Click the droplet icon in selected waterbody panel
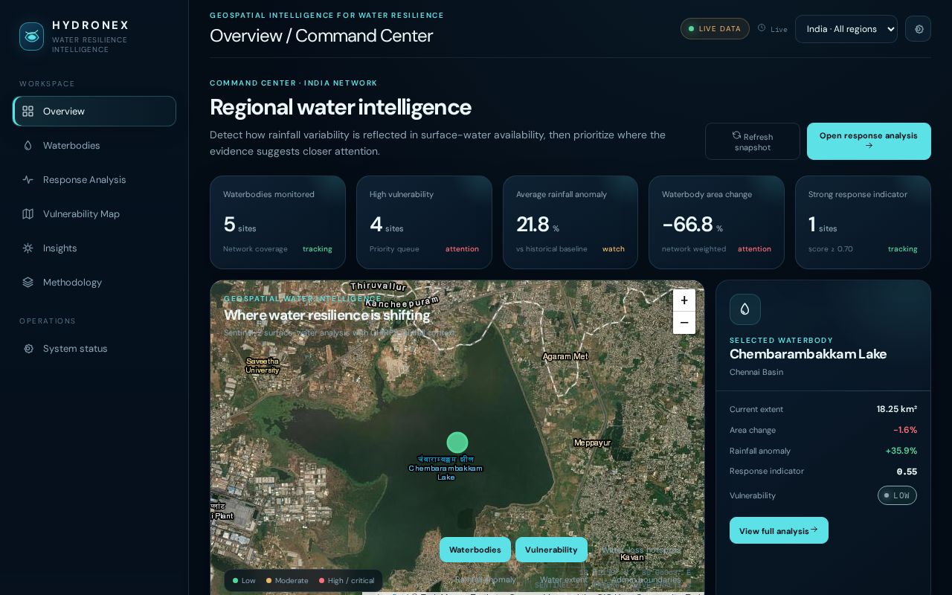The width and height of the screenshot is (952, 595). [x=745, y=309]
